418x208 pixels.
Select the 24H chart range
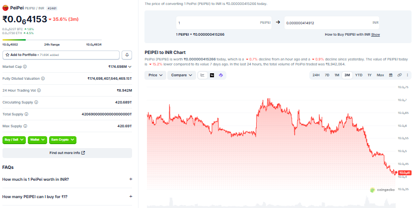316,75
